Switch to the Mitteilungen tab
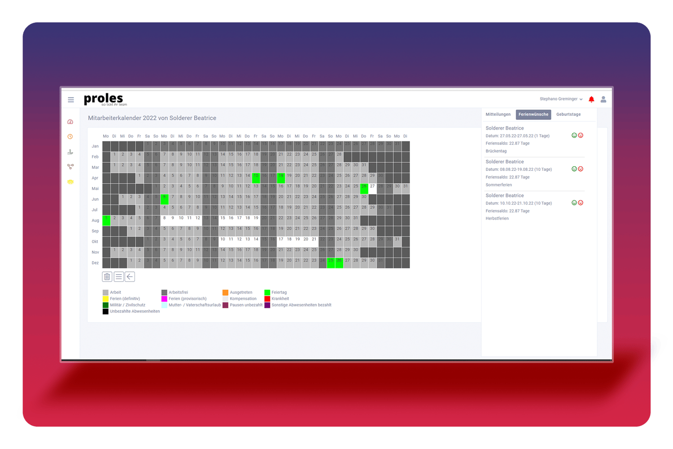The height and width of the screenshot is (449, 673). coord(498,114)
